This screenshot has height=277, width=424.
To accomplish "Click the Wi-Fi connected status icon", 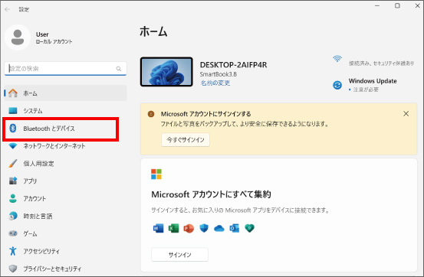I will 337,59.
